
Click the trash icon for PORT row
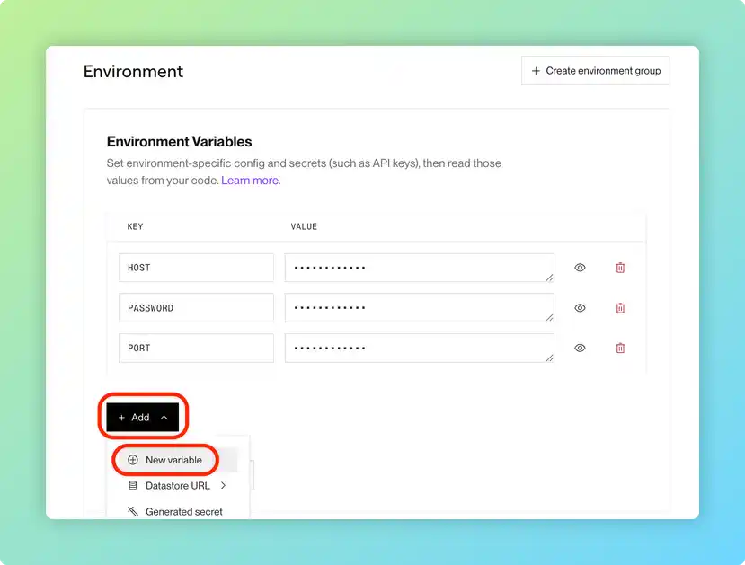point(620,349)
